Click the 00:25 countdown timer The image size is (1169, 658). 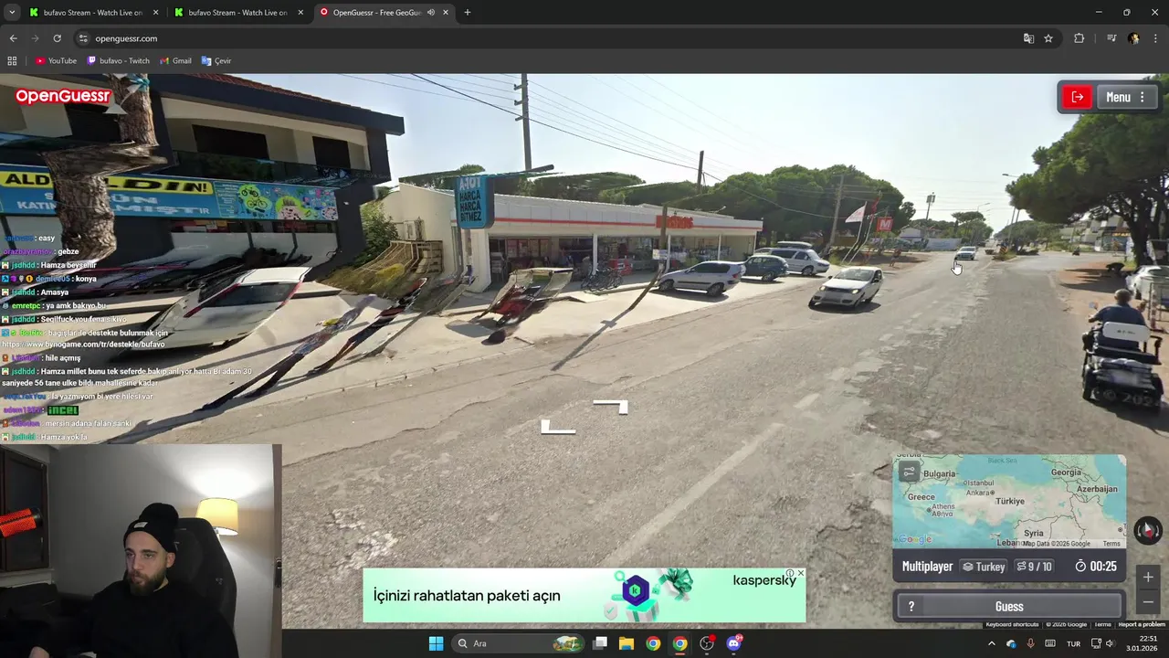pos(1096,567)
